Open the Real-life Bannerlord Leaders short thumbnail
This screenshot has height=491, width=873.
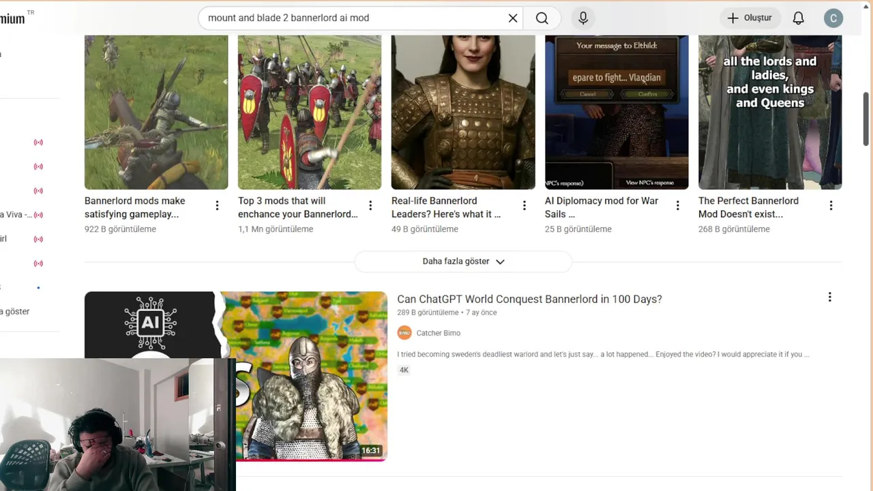click(463, 113)
